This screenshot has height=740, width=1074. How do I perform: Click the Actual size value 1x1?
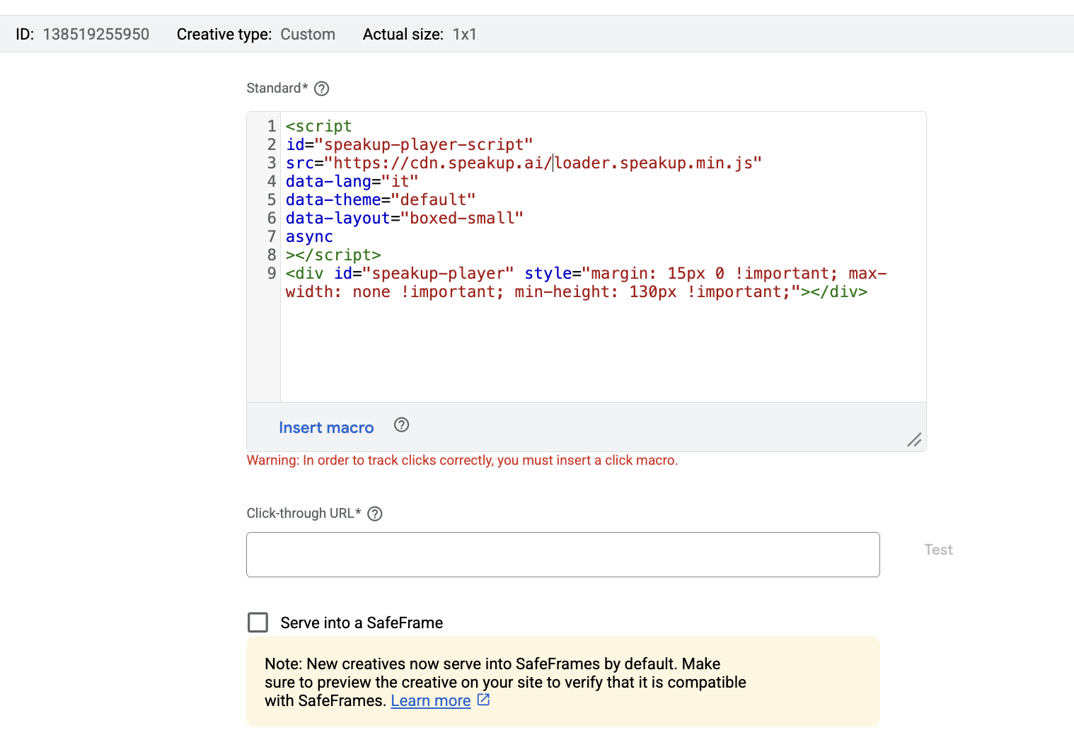(x=465, y=34)
